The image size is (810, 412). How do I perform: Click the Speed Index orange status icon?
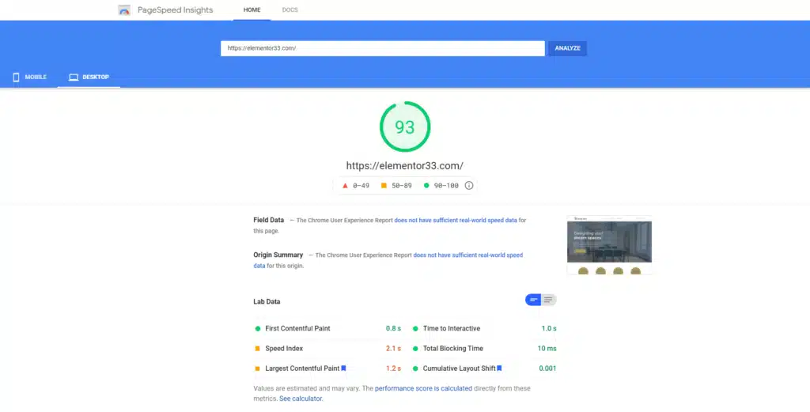(257, 349)
